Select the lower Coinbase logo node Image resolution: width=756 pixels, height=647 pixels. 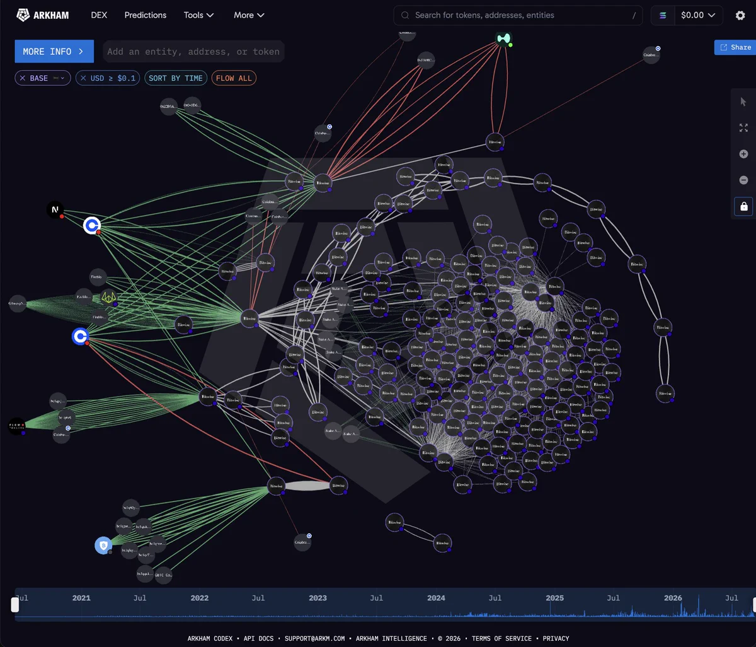coord(80,337)
